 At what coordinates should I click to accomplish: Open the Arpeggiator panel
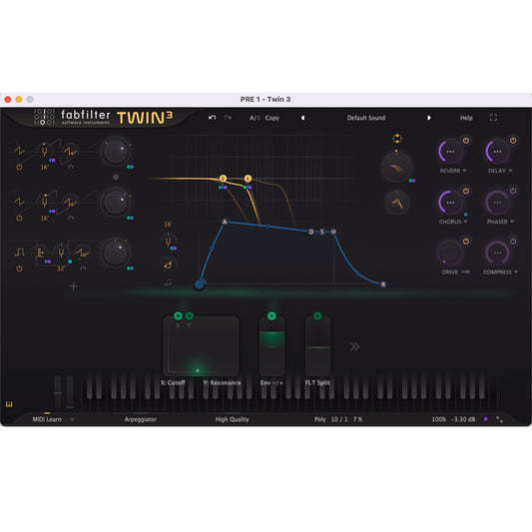click(x=140, y=419)
